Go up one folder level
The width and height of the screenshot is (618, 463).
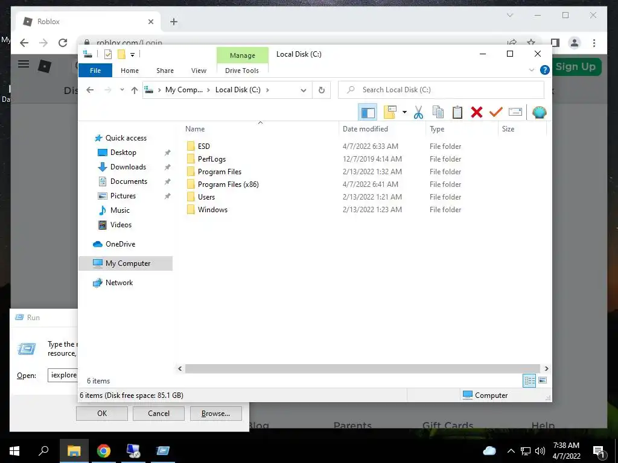tap(135, 90)
